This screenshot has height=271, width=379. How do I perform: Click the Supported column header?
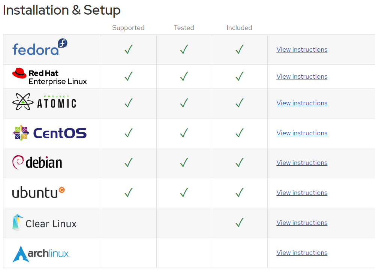point(128,28)
